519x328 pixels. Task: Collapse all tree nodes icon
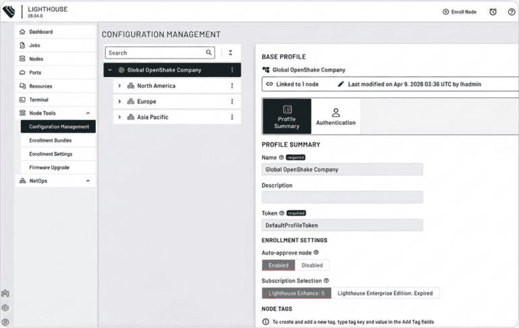tap(230, 53)
